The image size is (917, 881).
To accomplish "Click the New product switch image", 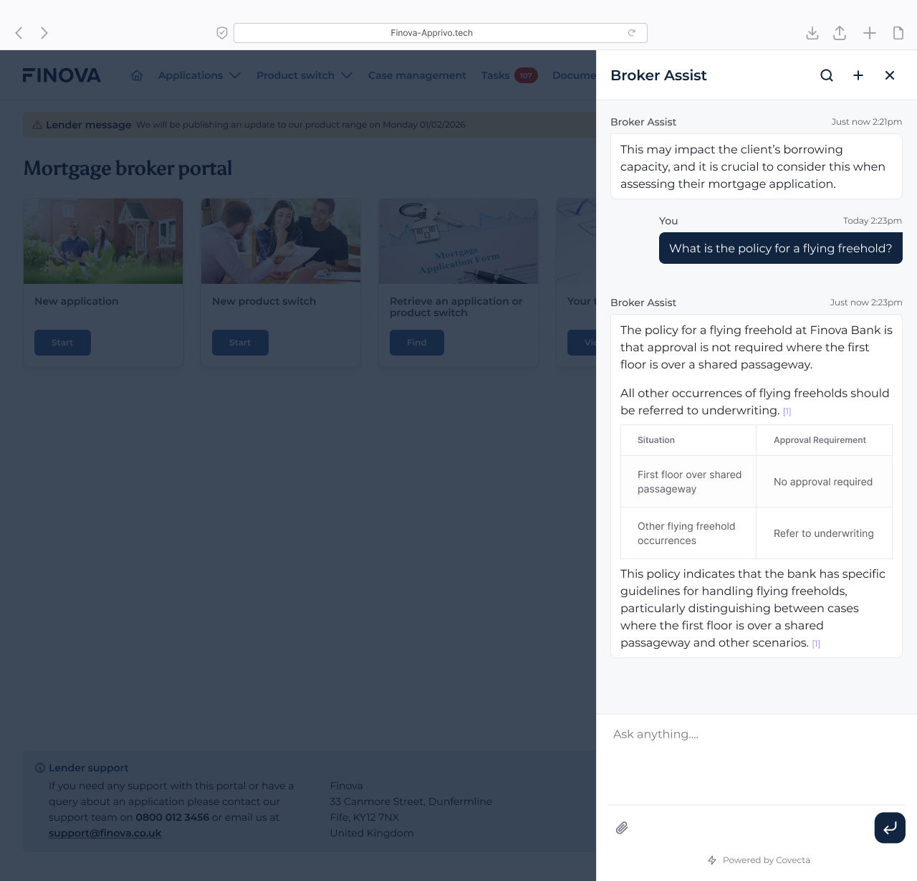I will [281, 241].
